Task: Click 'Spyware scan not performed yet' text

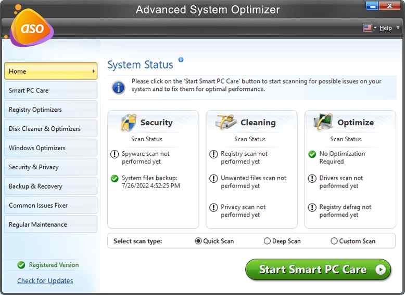Action: [146, 158]
